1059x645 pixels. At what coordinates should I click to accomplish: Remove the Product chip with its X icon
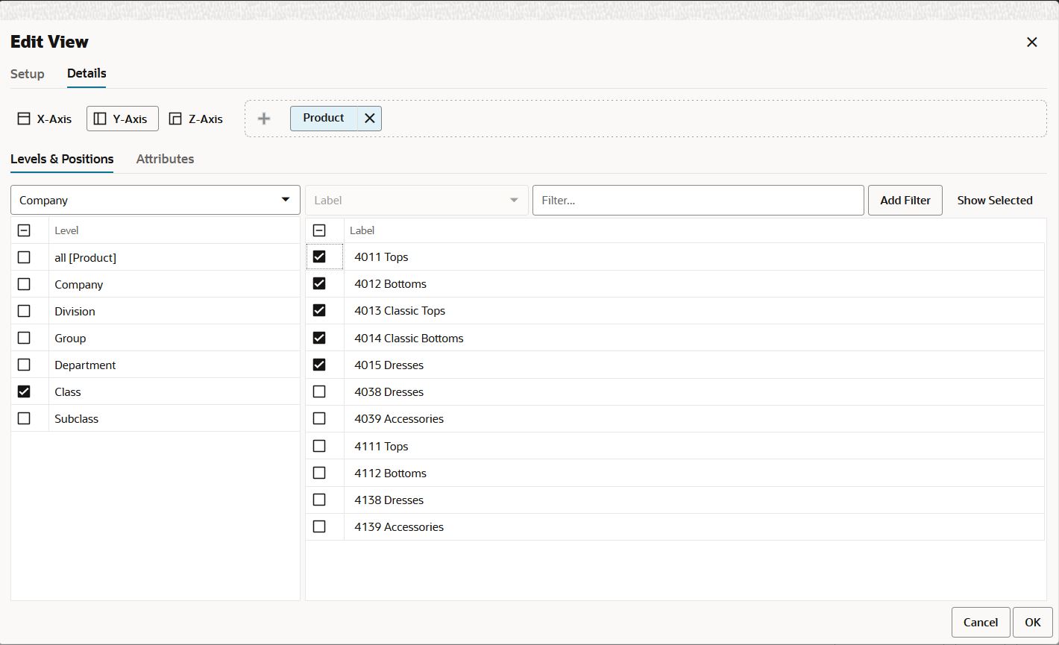(369, 118)
